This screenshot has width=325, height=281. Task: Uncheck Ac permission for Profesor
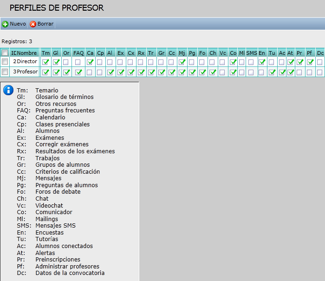tap(282, 72)
